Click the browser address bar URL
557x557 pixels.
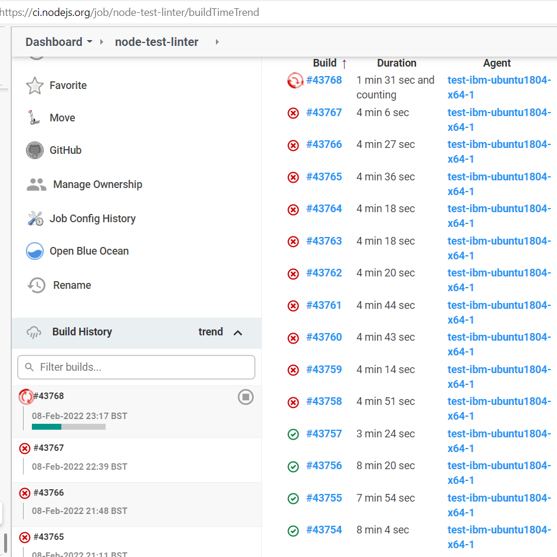tap(129, 12)
